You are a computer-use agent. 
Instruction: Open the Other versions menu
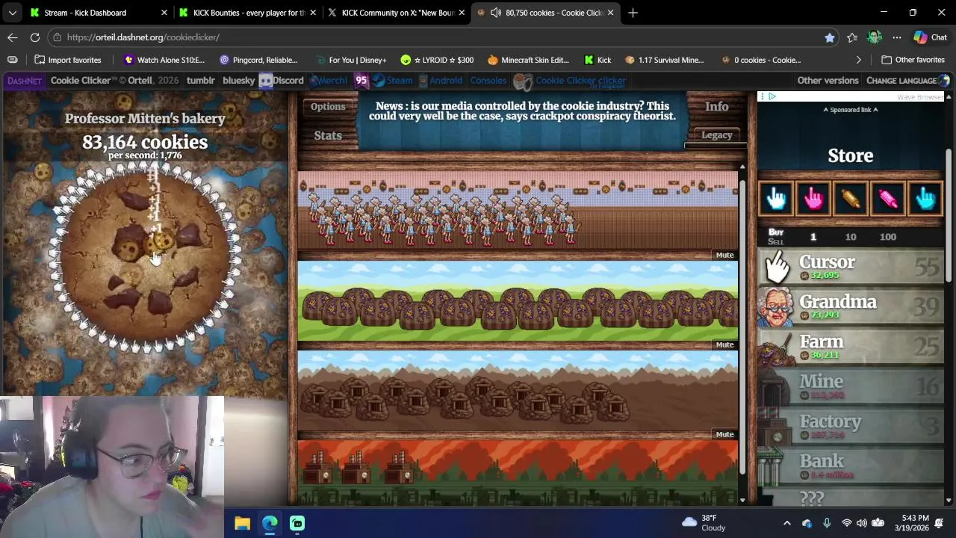coord(828,81)
